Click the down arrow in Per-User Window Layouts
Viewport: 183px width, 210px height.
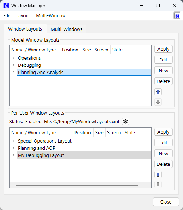point(158,185)
